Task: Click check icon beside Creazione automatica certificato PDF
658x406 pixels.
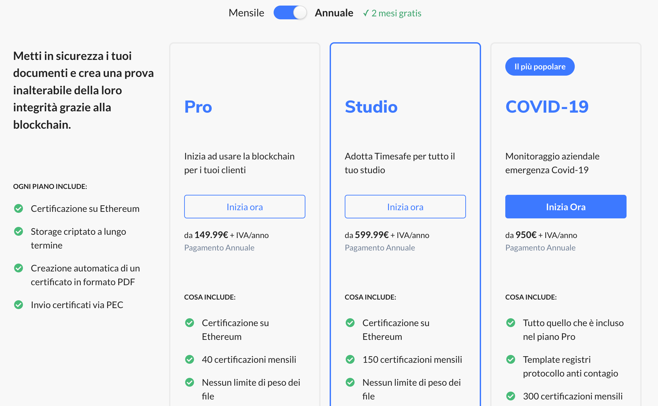Action: pyautogui.click(x=19, y=268)
